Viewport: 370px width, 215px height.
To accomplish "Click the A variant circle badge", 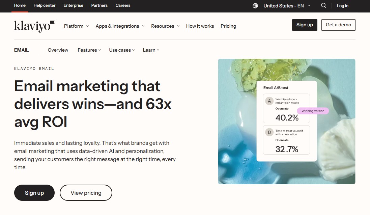I will click(x=269, y=101).
